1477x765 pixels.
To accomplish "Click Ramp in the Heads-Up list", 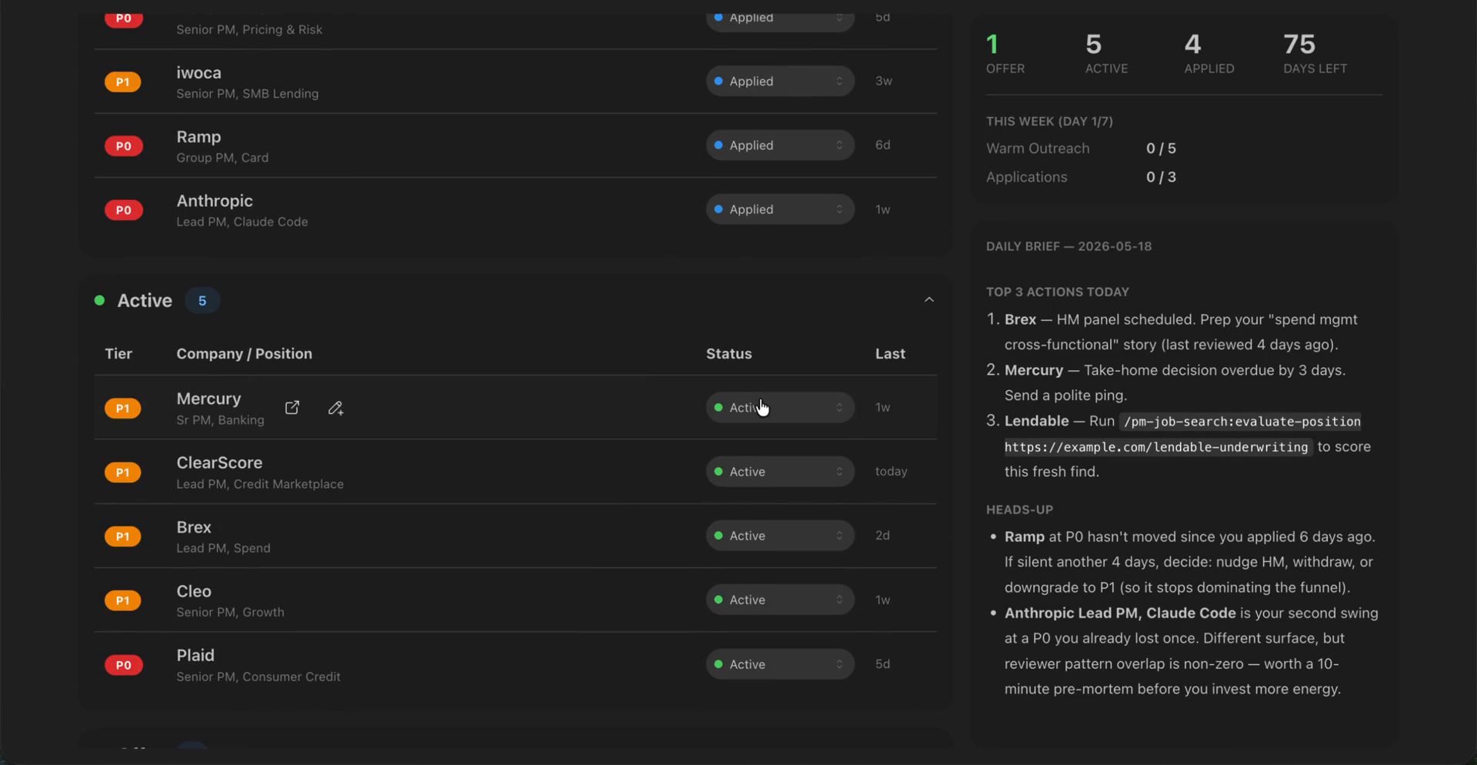I will pos(1024,537).
